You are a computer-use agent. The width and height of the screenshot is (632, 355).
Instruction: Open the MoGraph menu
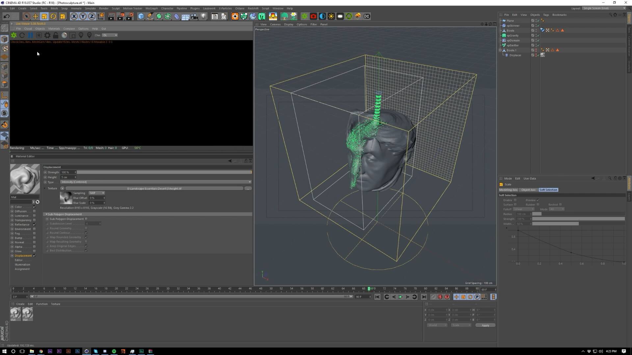pos(151,8)
